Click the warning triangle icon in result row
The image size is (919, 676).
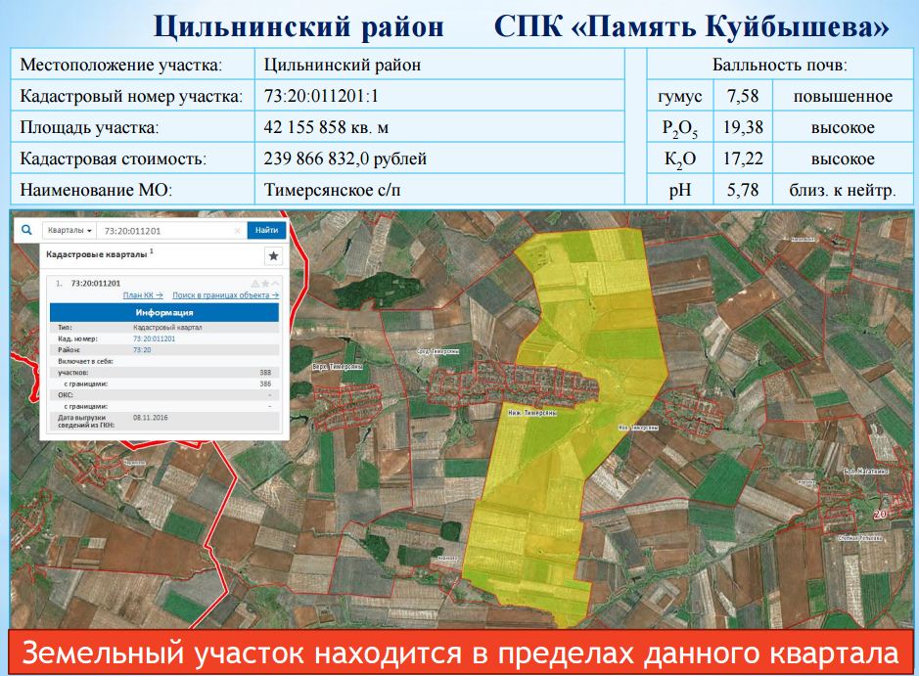point(254,284)
